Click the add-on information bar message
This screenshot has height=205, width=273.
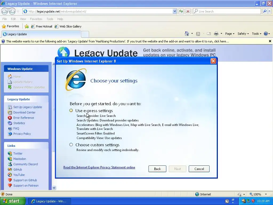tap(118, 41)
